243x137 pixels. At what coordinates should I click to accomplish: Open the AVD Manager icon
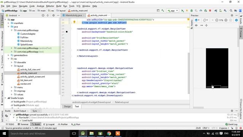click(x=220, y=11)
